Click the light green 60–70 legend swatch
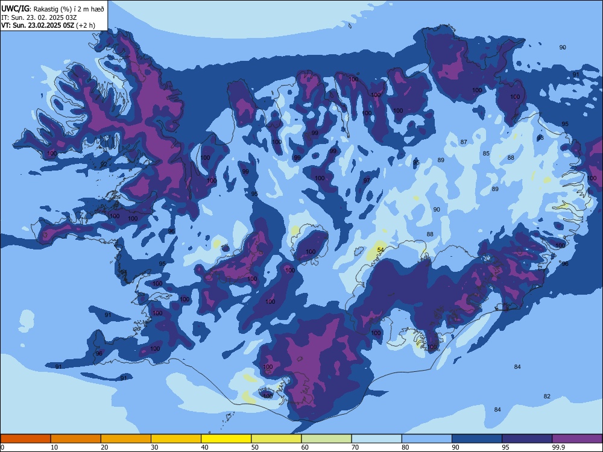 pyautogui.click(x=326, y=439)
